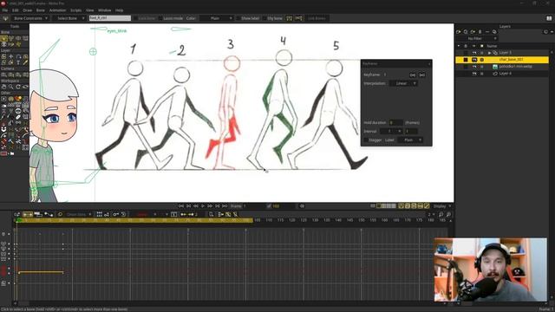Close the Keyframe panel
The width and height of the screenshot is (555, 312).
click(x=429, y=63)
